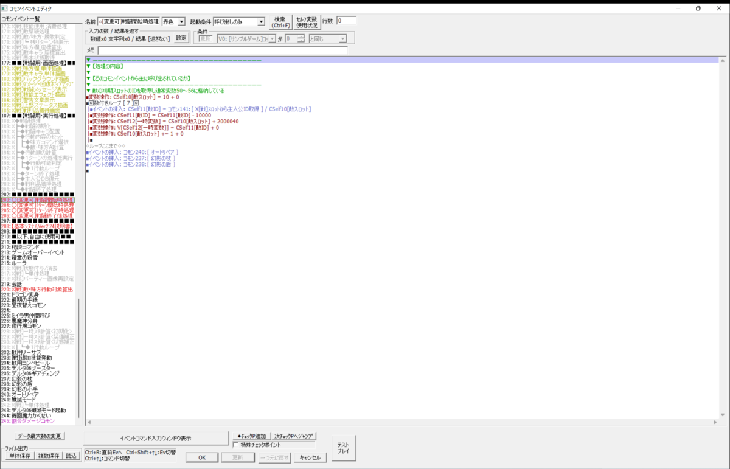The height and width of the screenshot is (469, 730).
Task: Click the 名前 event name field
Action: coord(128,21)
